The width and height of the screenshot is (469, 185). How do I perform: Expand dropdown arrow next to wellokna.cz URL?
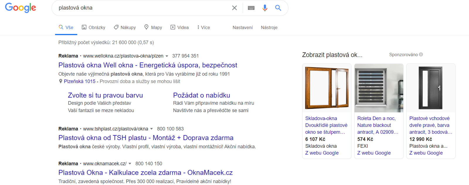point(167,56)
